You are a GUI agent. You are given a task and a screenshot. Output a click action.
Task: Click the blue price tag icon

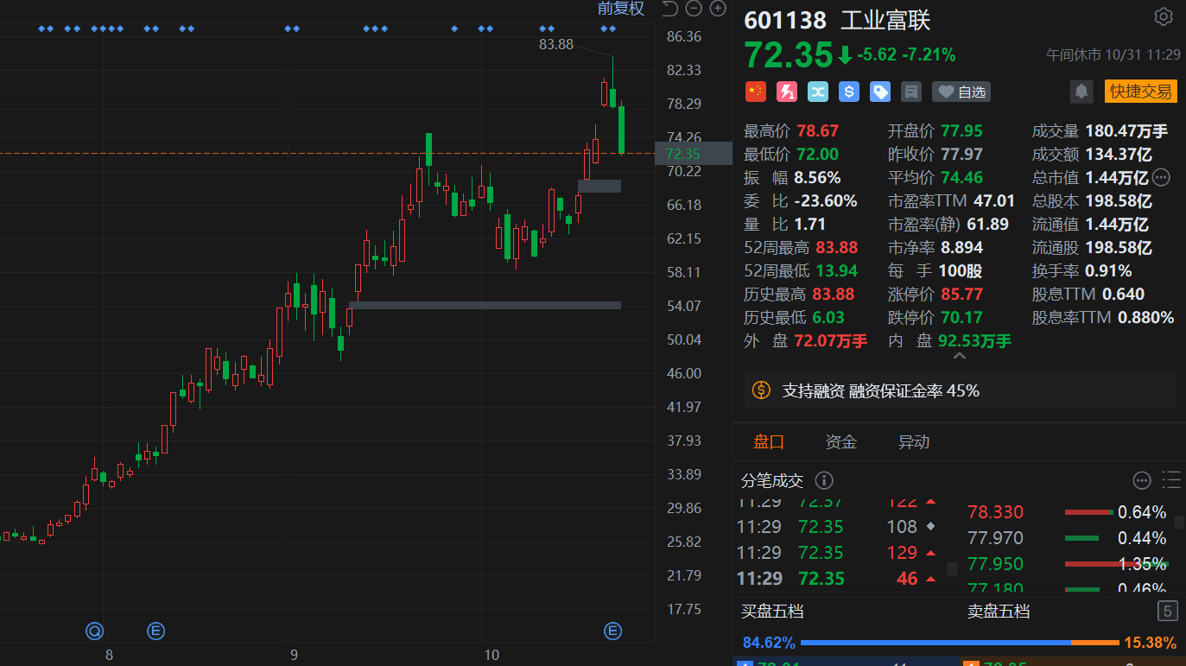(x=880, y=92)
